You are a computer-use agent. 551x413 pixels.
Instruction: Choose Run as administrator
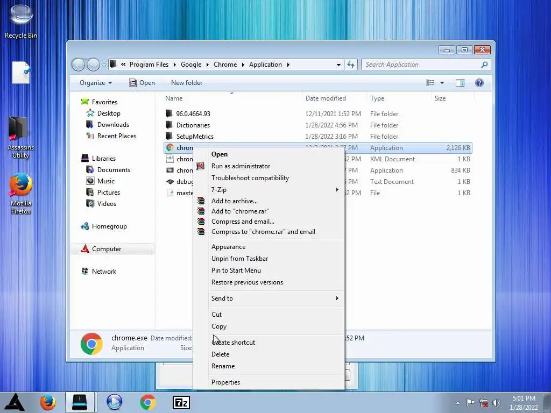[x=241, y=166]
